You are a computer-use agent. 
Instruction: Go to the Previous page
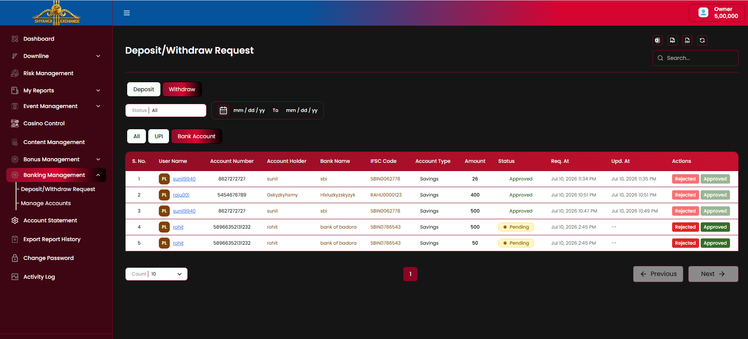pos(658,274)
